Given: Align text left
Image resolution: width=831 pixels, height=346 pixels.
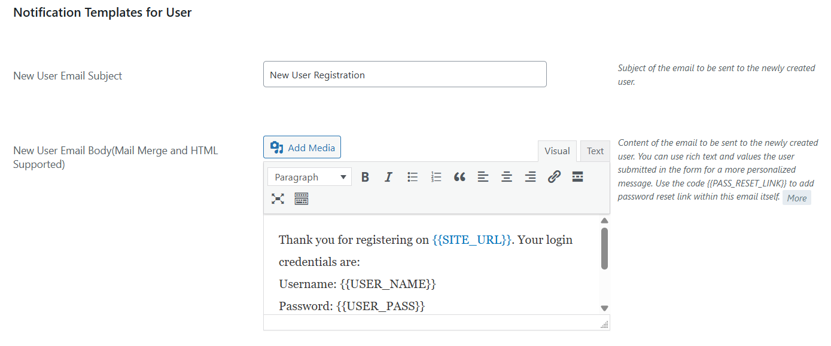Looking at the screenshot, I should 483,177.
